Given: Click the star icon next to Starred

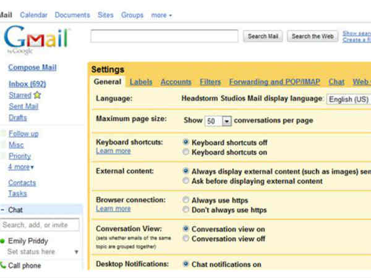Looking at the screenshot, I should (37, 95).
